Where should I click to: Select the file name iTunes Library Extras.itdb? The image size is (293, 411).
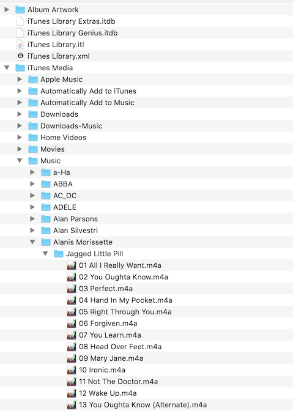(x=72, y=21)
